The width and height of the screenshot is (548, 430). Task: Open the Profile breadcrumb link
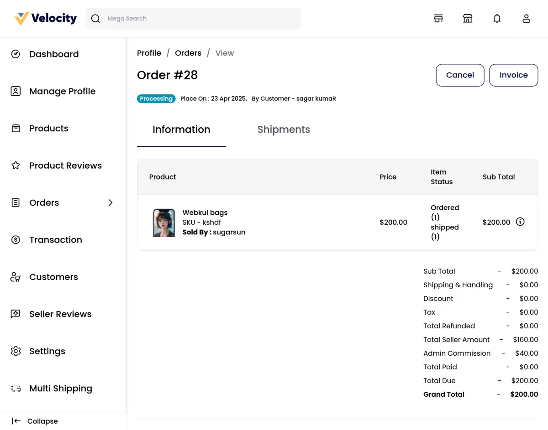click(x=149, y=53)
